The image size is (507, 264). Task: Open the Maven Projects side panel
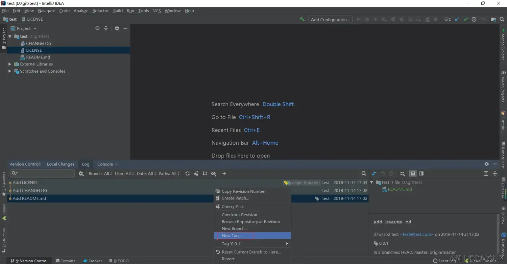503,86
